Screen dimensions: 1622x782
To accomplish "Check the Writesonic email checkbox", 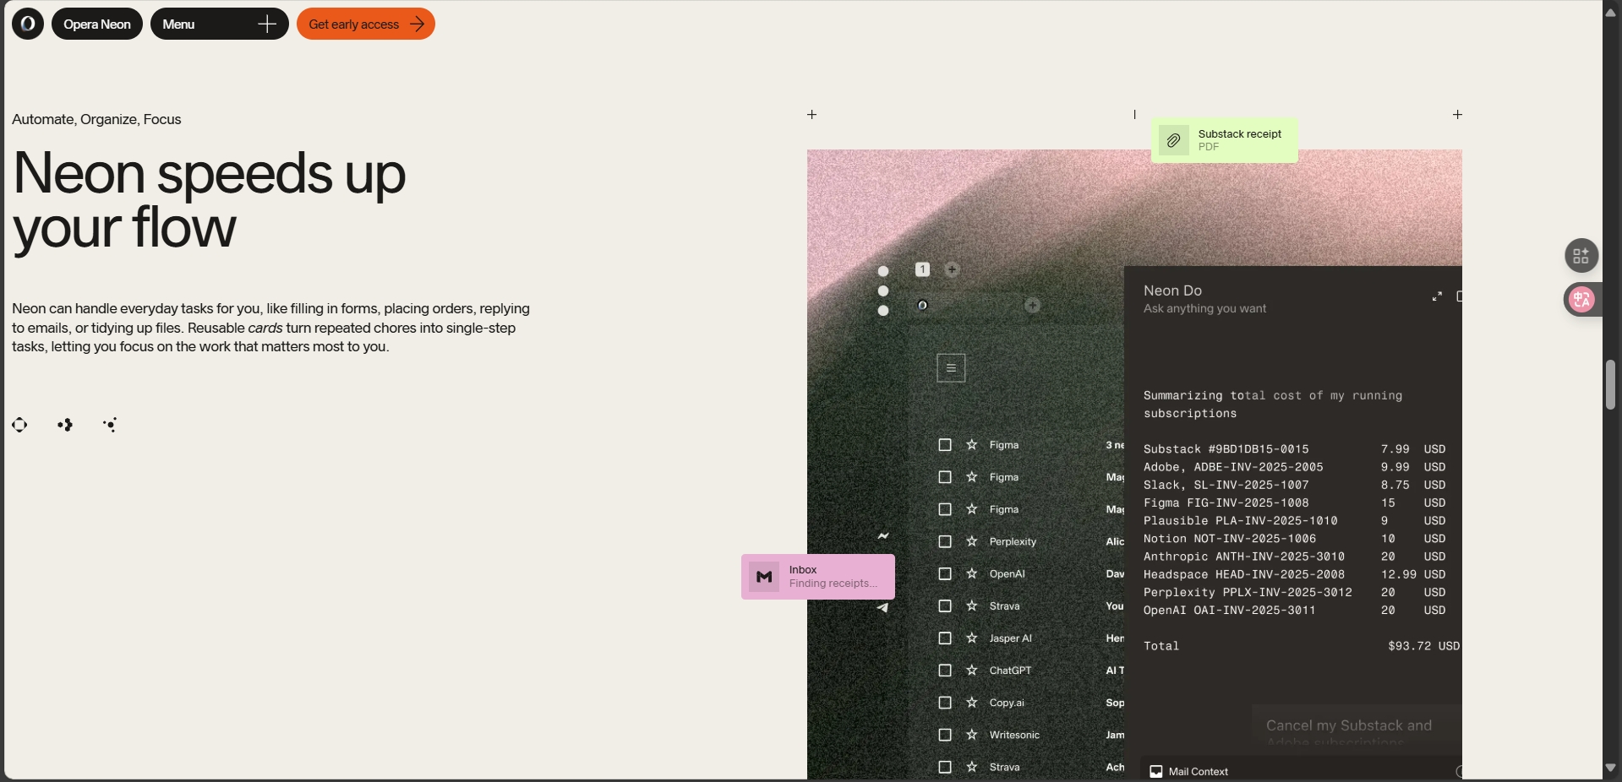I will 945,735.
